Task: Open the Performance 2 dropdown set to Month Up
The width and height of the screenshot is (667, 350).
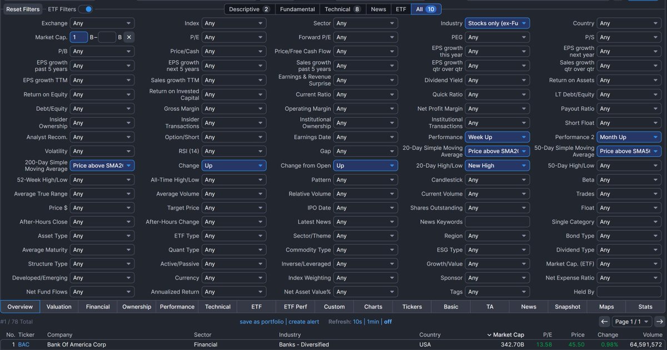Action: (629, 137)
